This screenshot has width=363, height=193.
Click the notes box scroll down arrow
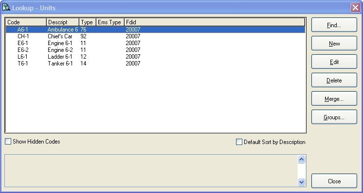[x=301, y=182]
